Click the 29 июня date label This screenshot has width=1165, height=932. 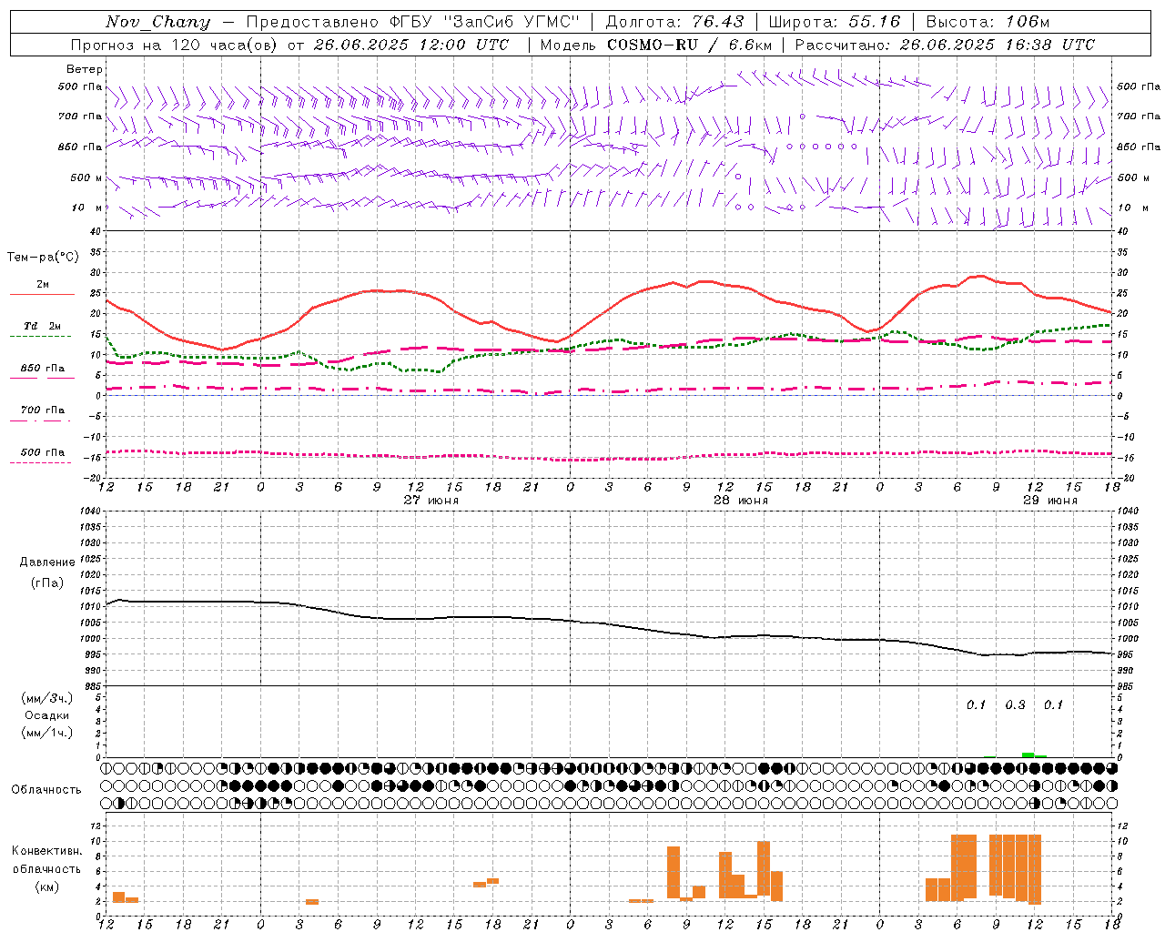[x=1049, y=501]
